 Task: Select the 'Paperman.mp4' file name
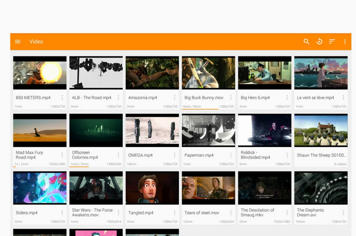click(x=199, y=155)
